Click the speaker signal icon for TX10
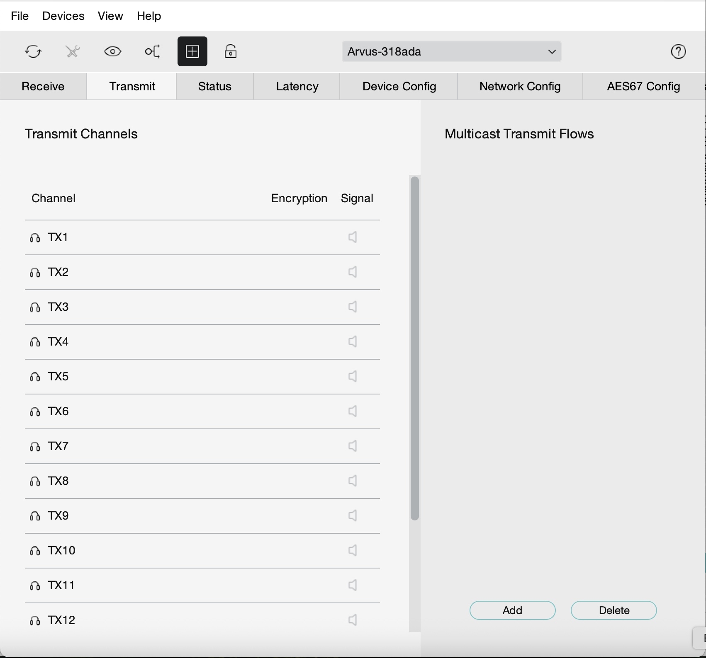Image resolution: width=706 pixels, height=658 pixels. click(353, 551)
